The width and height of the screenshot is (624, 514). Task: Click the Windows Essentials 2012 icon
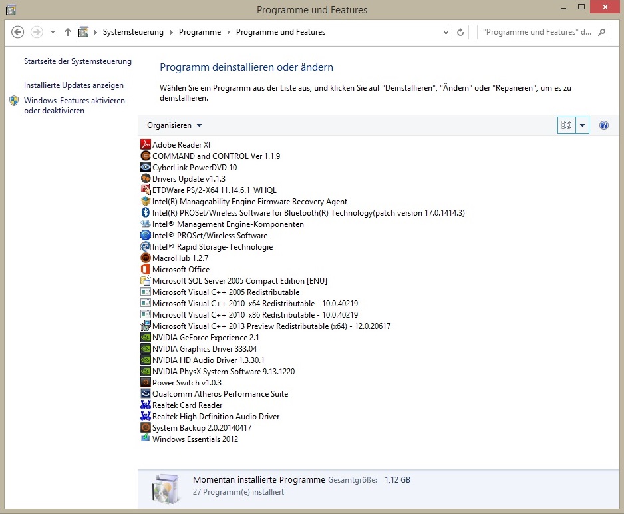pyautogui.click(x=146, y=439)
